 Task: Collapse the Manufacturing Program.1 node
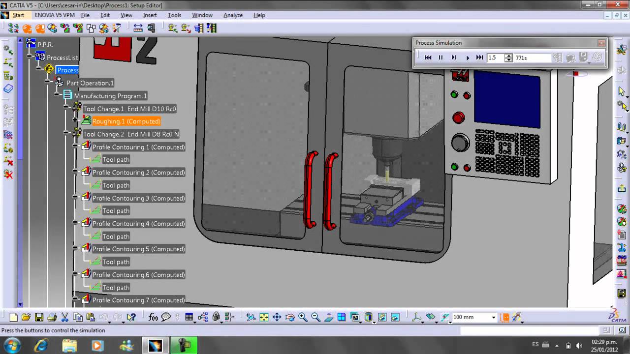(x=57, y=95)
